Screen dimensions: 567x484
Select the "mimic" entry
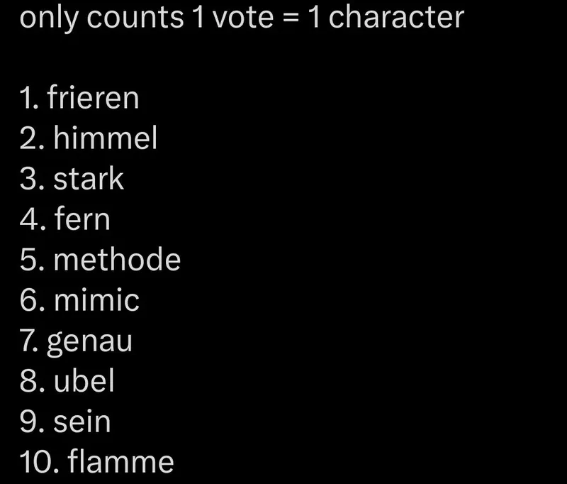click(96, 300)
